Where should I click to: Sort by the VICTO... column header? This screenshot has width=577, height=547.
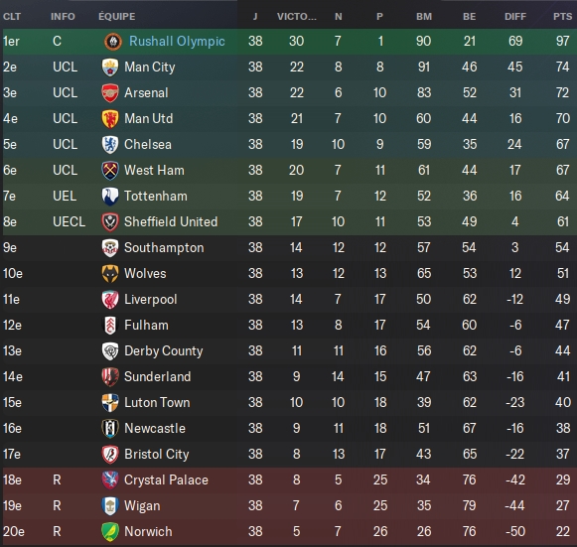click(x=297, y=17)
